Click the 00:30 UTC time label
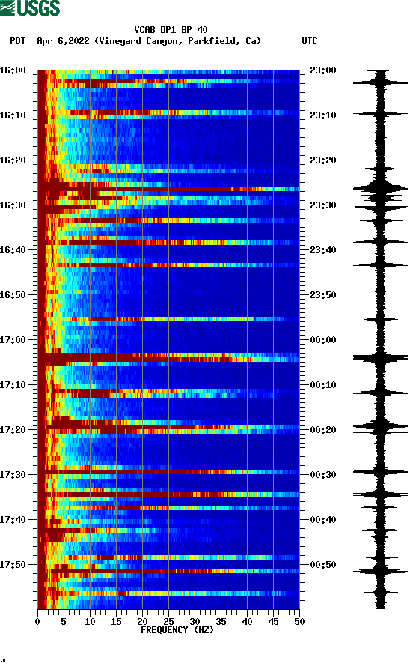Screen dimensions: 413x669 click(323, 475)
